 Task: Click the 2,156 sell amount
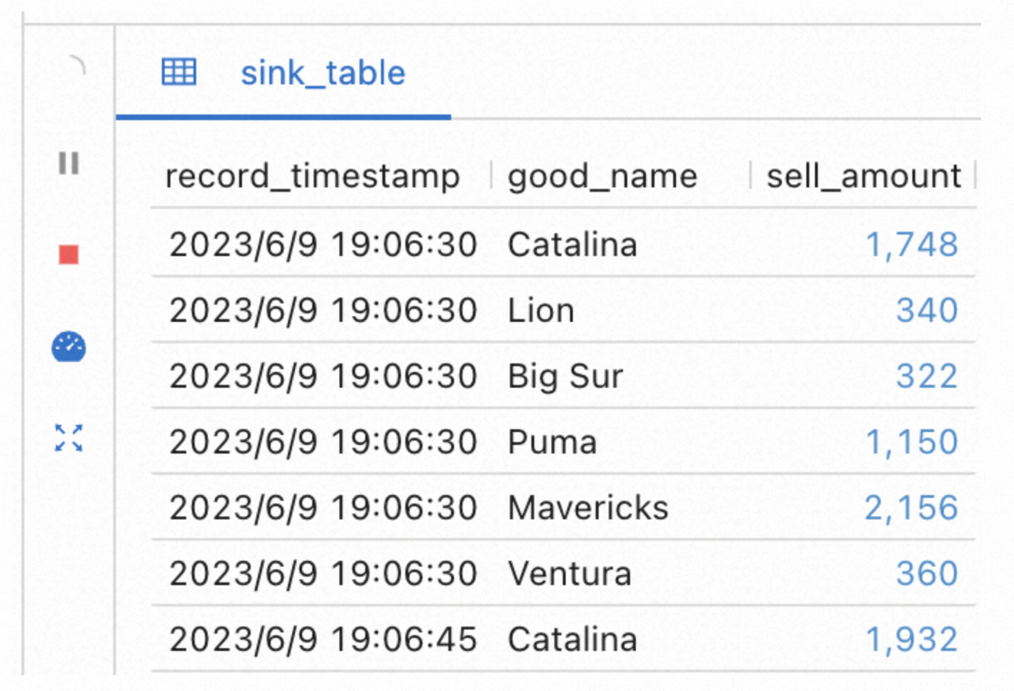pos(912,508)
